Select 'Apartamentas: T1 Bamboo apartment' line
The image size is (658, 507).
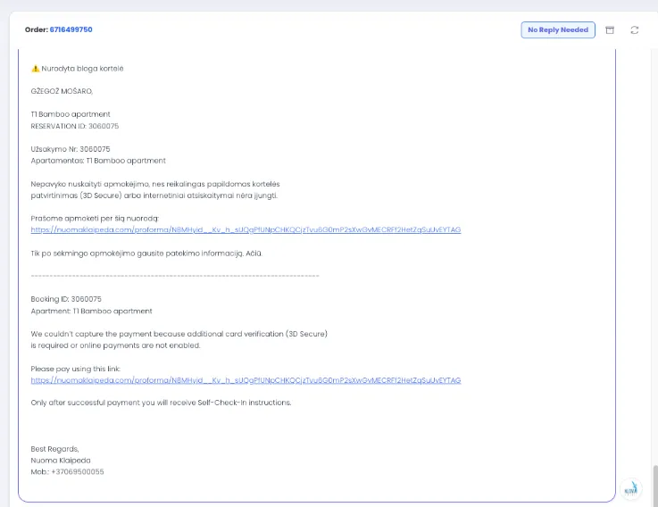[x=98, y=161]
